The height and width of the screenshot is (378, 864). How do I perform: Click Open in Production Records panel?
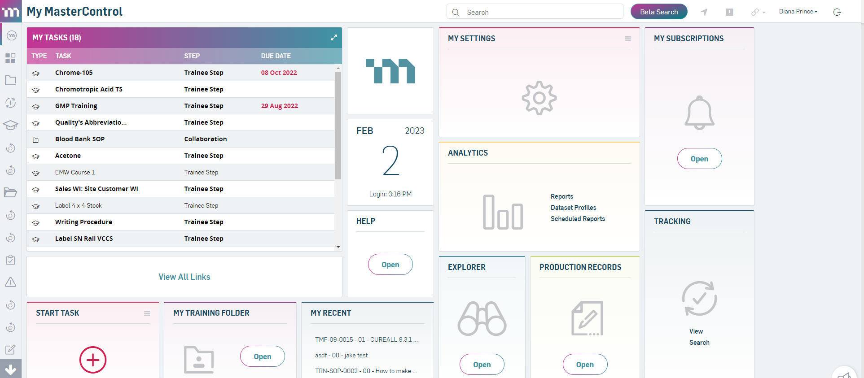point(585,365)
